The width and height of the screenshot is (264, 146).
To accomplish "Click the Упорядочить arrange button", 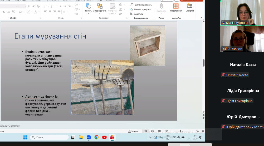I will (x=100, y=8).
